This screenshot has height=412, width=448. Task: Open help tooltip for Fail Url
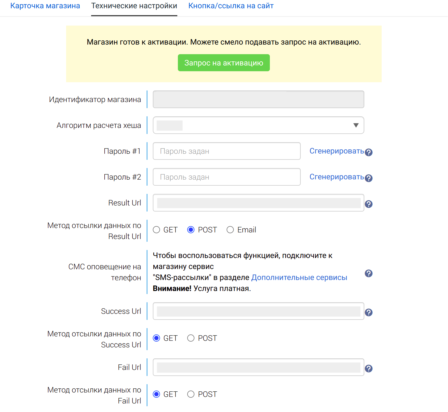368,369
